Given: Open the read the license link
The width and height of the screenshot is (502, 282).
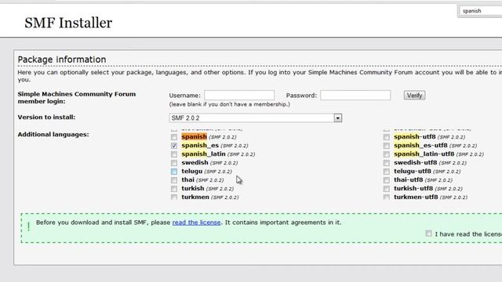Looking at the screenshot, I should [x=197, y=222].
